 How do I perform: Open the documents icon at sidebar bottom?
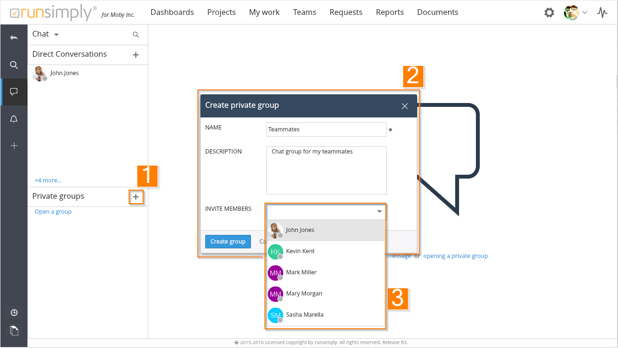14,331
